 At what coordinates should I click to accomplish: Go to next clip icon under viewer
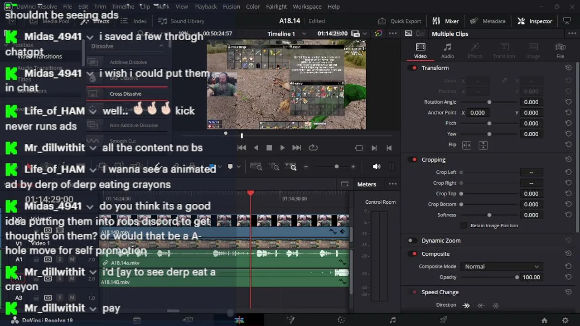point(374,148)
